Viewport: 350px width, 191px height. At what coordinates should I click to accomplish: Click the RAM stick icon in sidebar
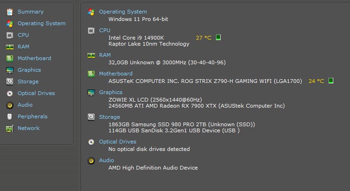click(9, 47)
